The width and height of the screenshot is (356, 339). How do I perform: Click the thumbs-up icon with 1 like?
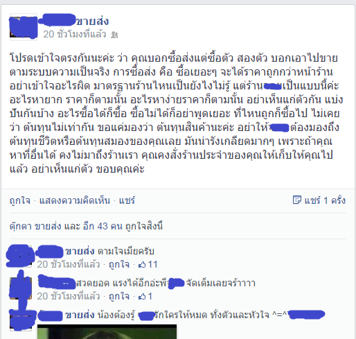coord(142,297)
